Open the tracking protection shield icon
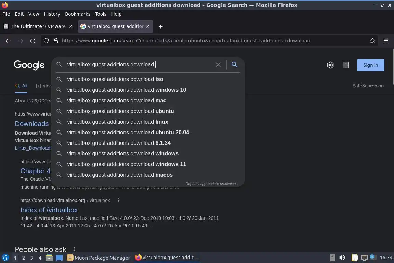This screenshot has width=394, height=263. tap(46, 41)
